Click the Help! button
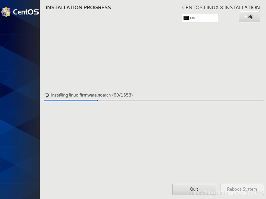266x199 pixels. click(249, 17)
